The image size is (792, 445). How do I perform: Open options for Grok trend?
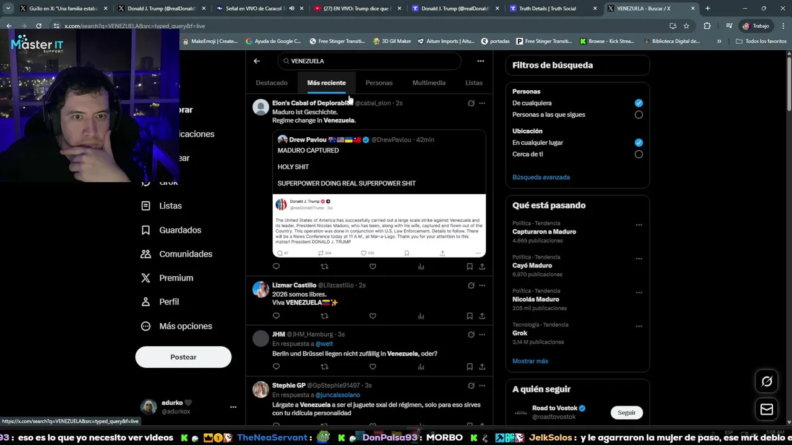tap(639, 326)
